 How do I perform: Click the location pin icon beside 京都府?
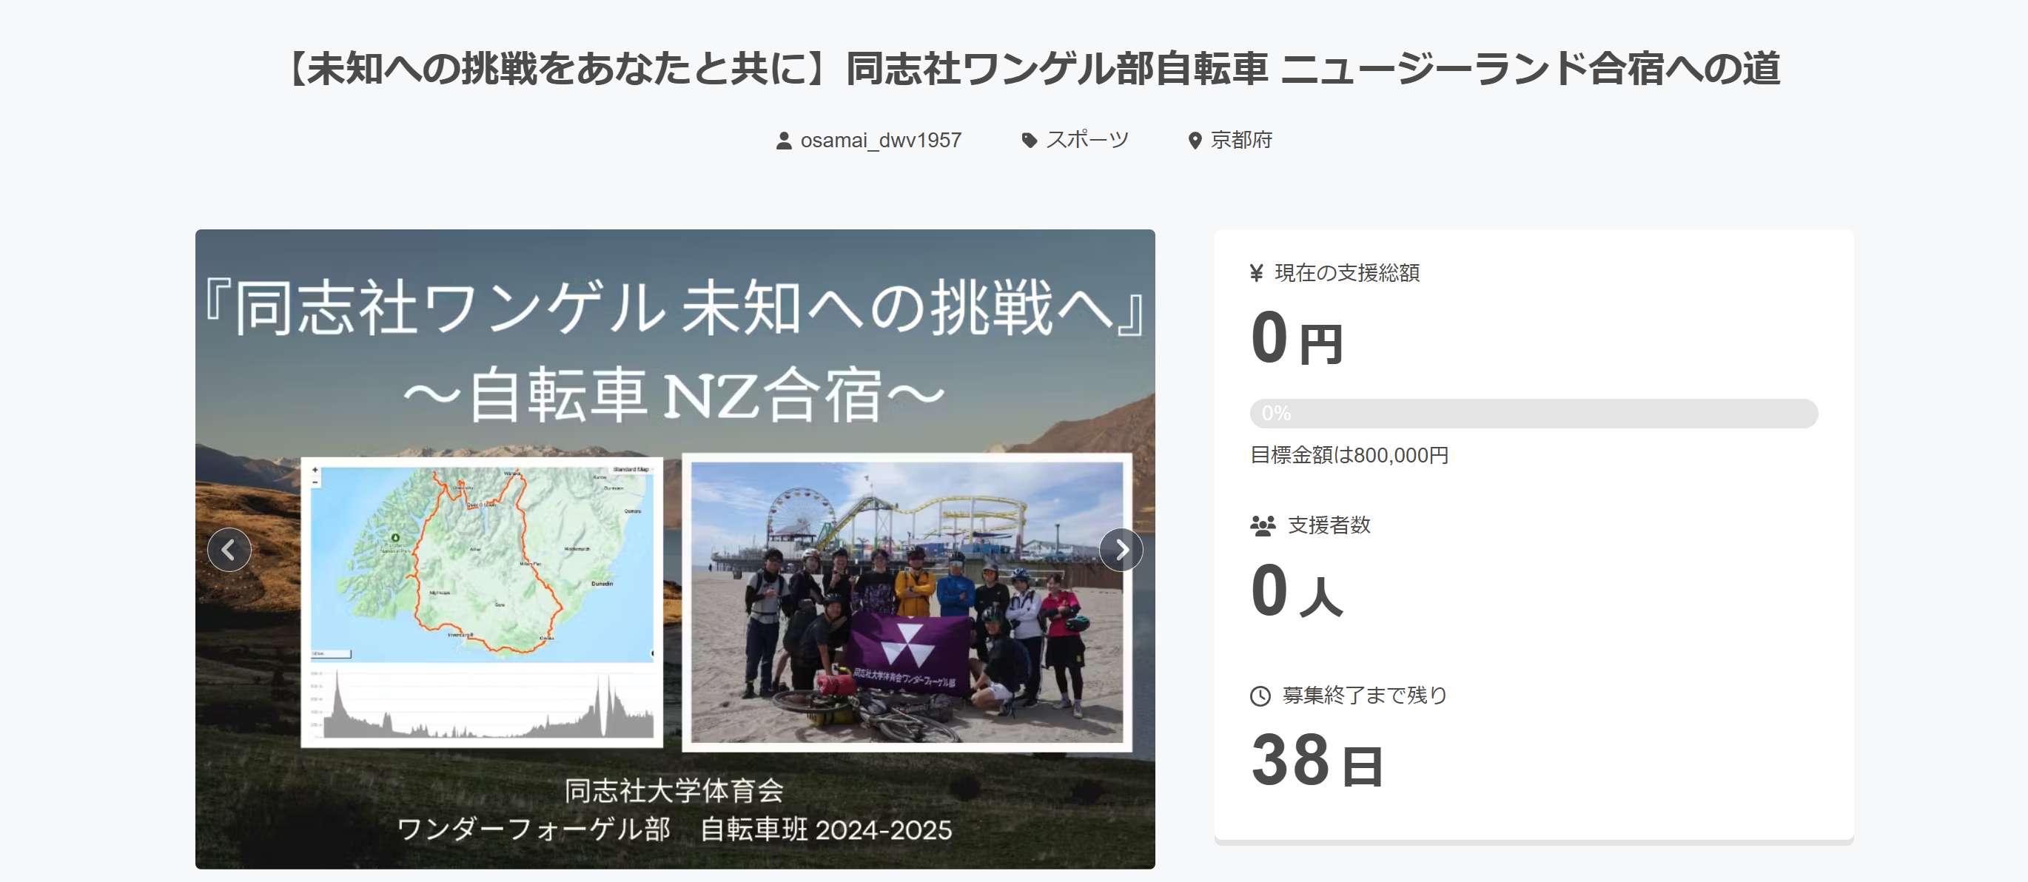(x=1195, y=141)
